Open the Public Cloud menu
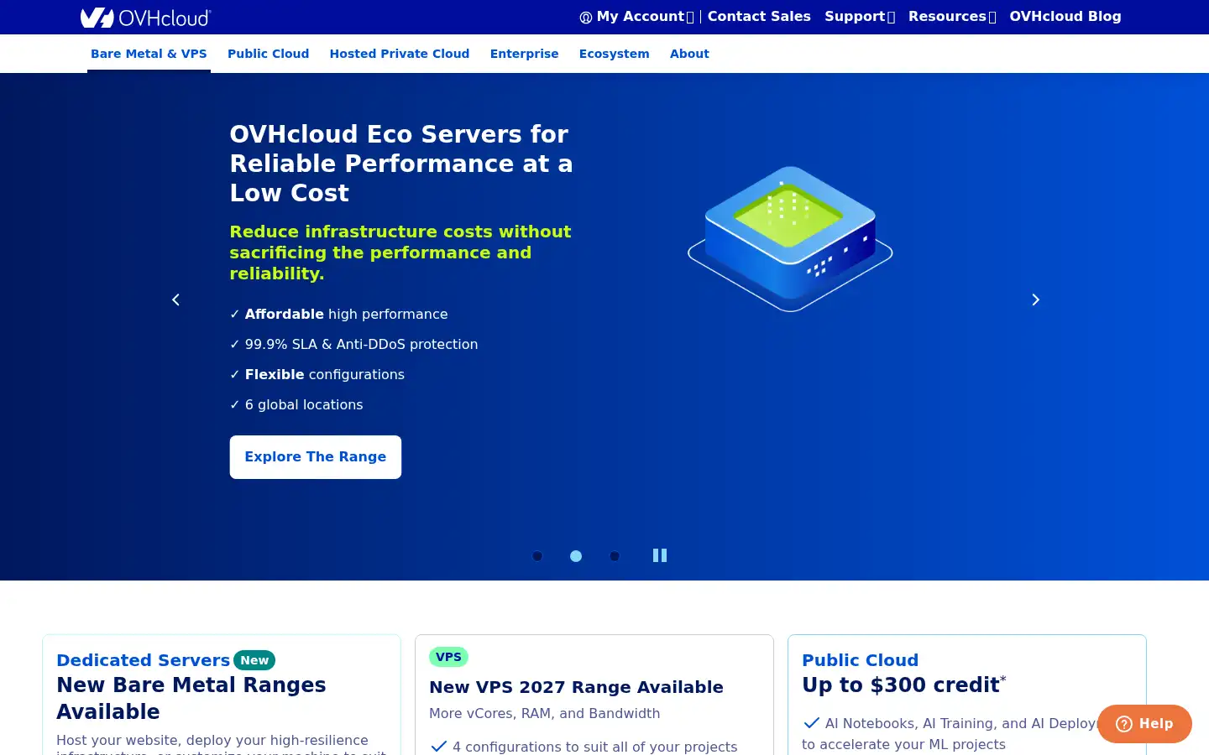The width and height of the screenshot is (1209, 755). [x=268, y=54]
